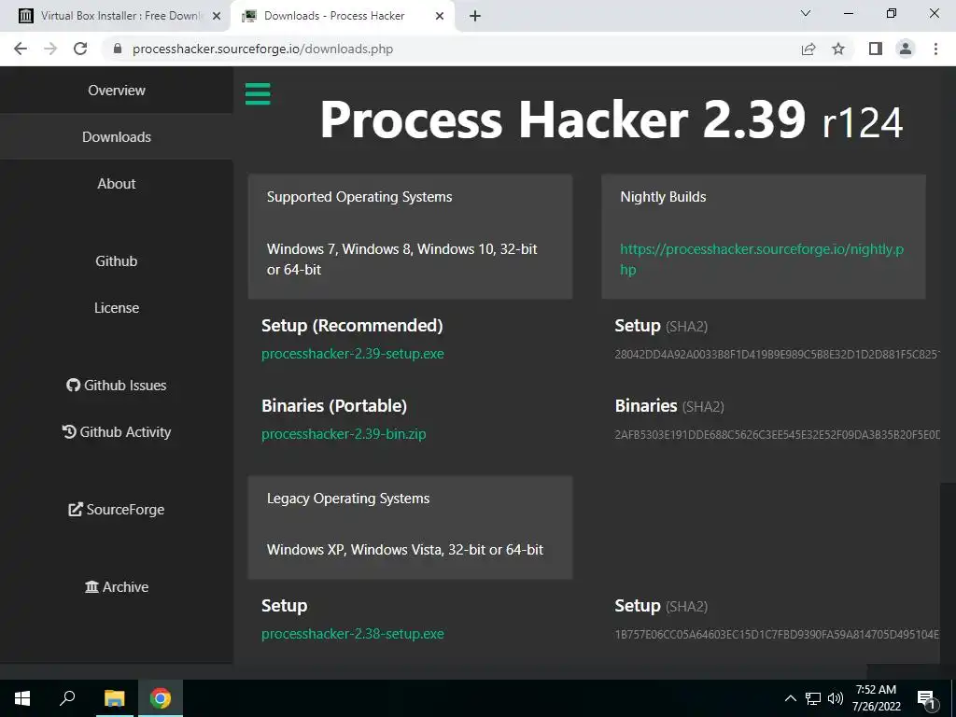Image resolution: width=956 pixels, height=717 pixels.
Task: Click the padlock site info icon
Action: 118,49
